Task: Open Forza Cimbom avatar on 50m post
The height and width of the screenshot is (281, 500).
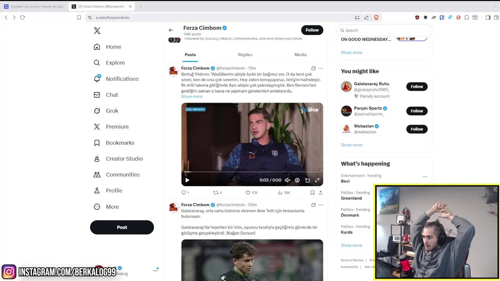Action: (x=173, y=208)
